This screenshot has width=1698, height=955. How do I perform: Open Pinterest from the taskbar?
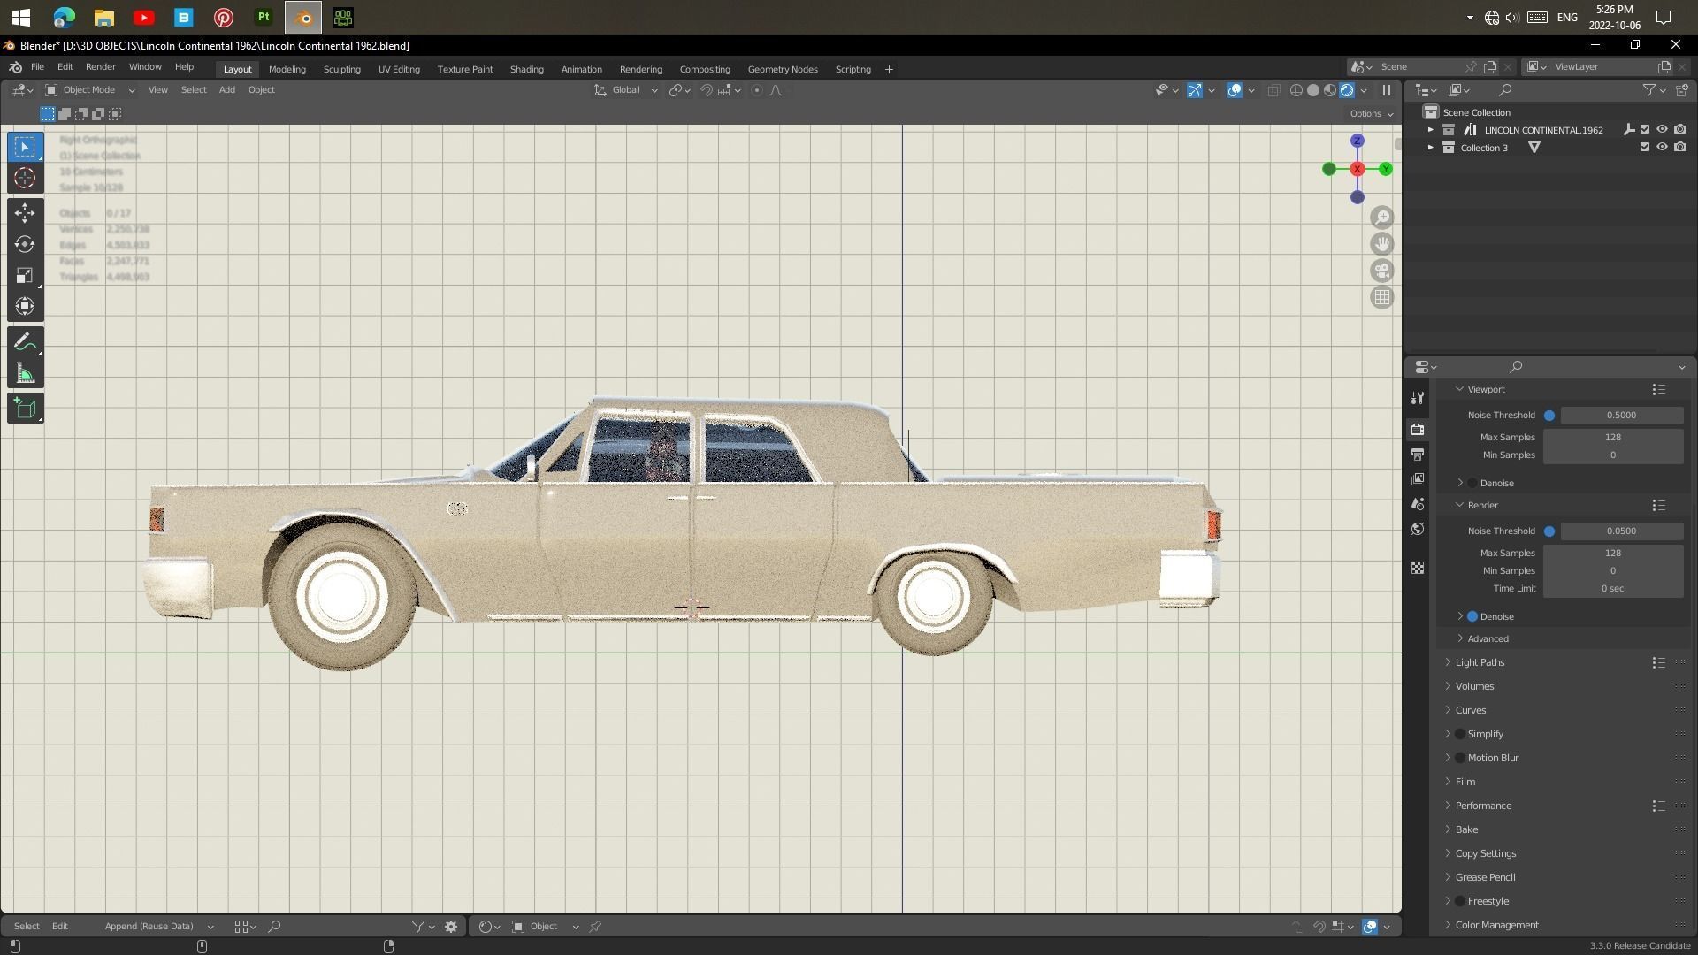tap(224, 18)
